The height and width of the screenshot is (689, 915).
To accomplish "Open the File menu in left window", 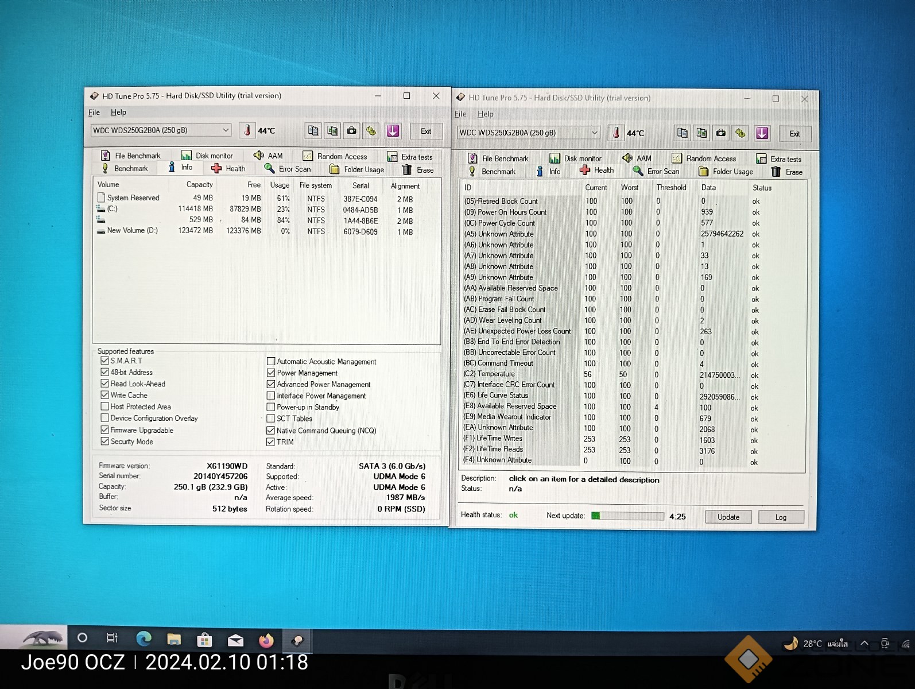I will (94, 113).
